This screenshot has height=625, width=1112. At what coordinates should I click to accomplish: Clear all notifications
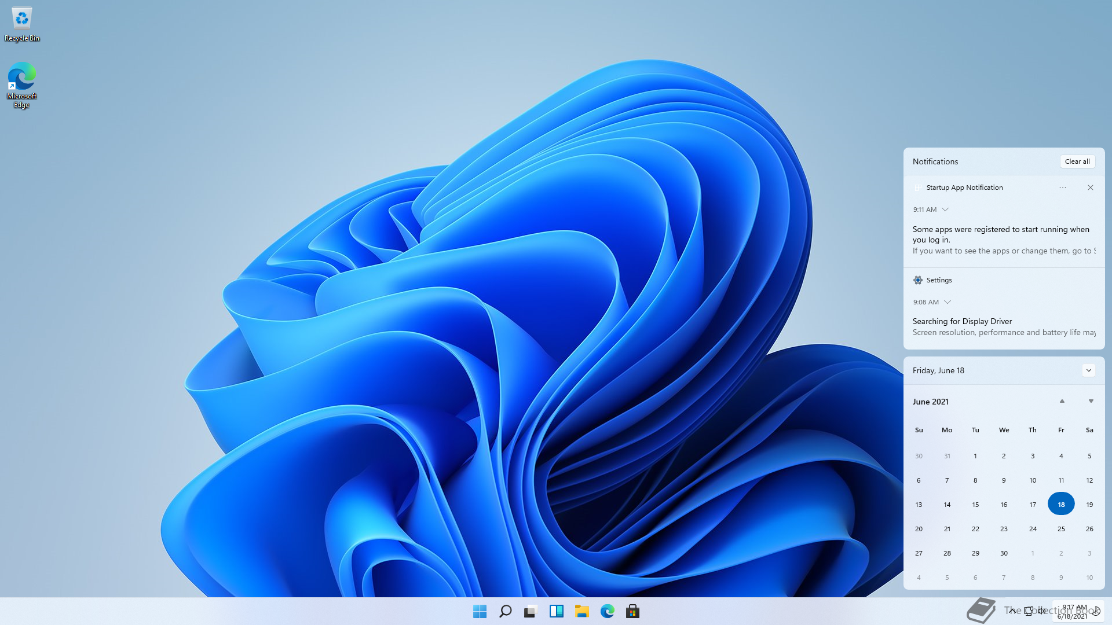pyautogui.click(x=1077, y=161)
